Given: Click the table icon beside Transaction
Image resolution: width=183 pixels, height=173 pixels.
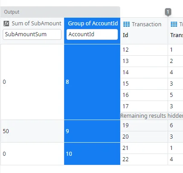Looking at the screenshot, I should [127, 24].
